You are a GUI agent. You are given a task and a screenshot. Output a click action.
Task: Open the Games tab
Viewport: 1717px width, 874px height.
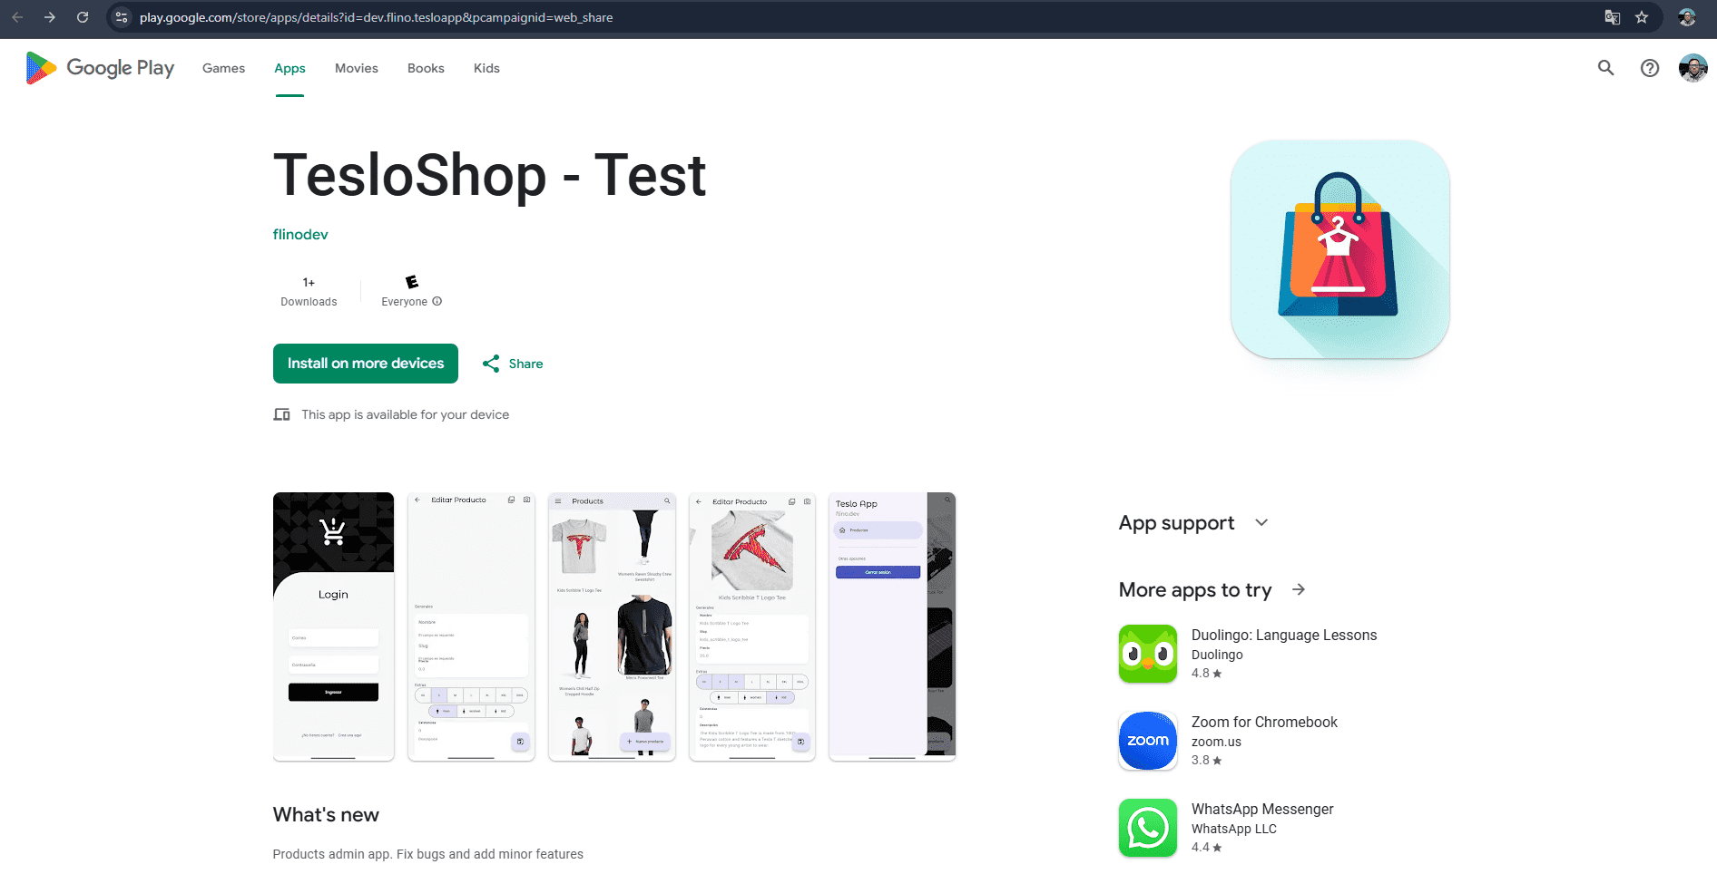[x=223, y=68]
